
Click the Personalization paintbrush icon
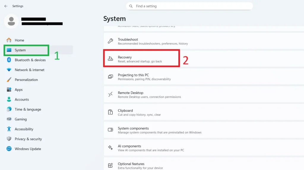[x=9, y=80]
